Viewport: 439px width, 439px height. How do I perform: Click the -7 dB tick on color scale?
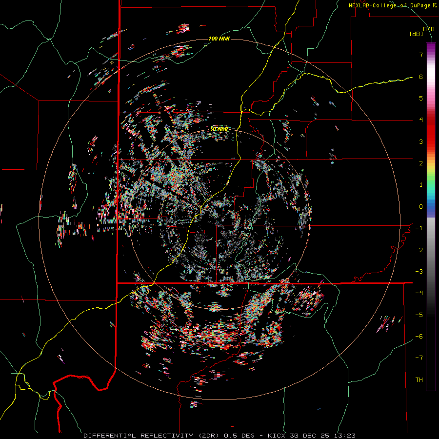pos(419,358)
